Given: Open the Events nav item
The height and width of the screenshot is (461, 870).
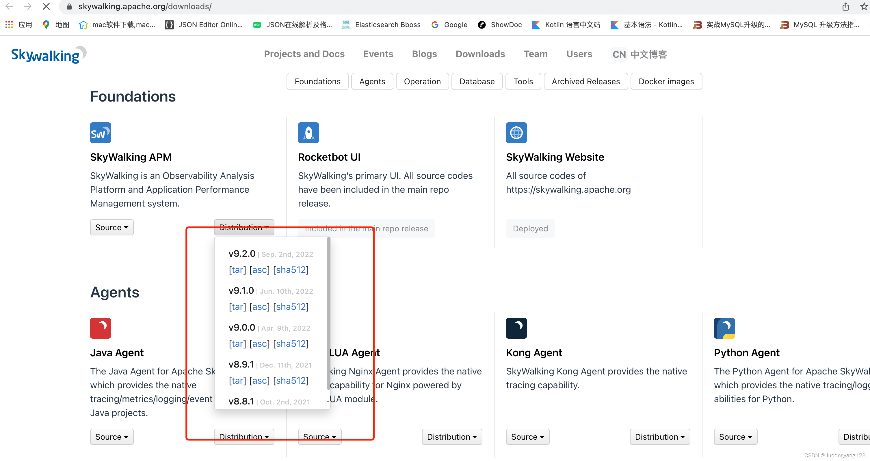Looking at the screenshot, I should [378, 54].
